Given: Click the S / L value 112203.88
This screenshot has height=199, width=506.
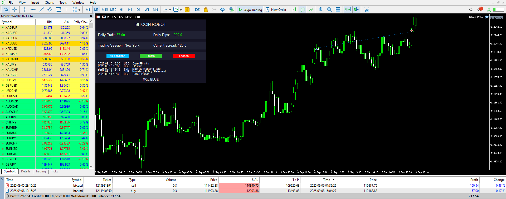Looking at the screenshot, I should tap(252, 191).
